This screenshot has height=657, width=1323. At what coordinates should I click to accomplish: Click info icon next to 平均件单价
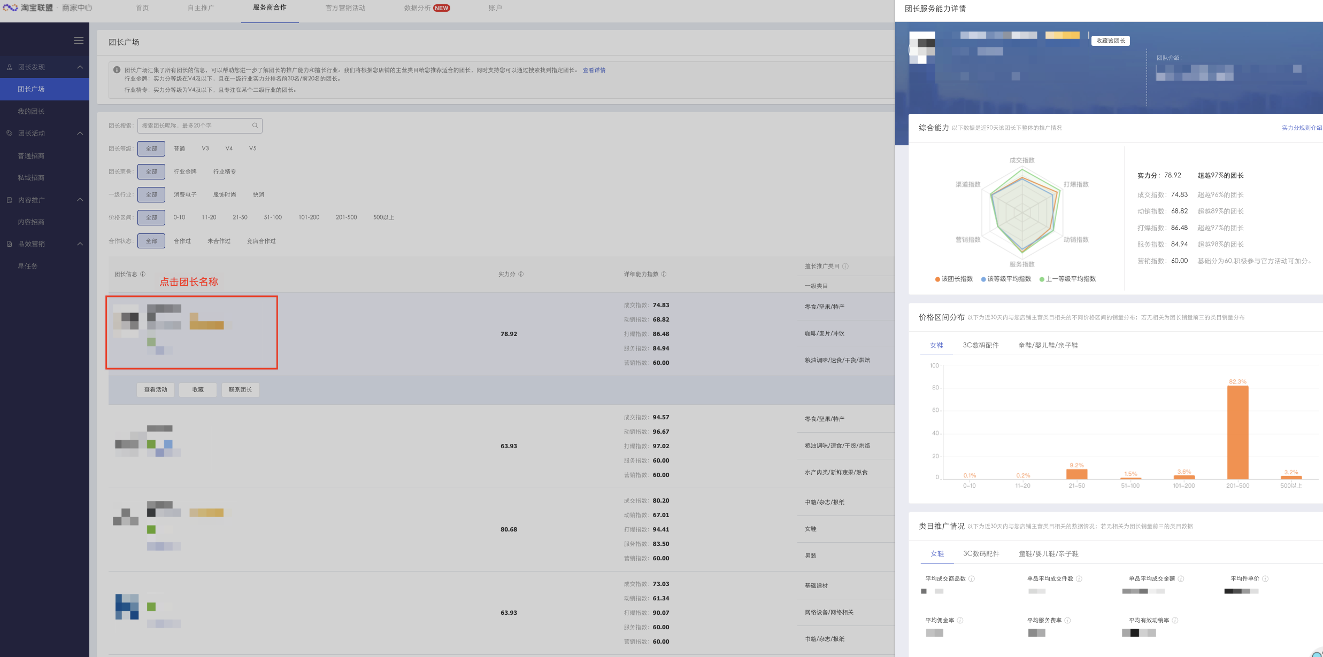1265,578
